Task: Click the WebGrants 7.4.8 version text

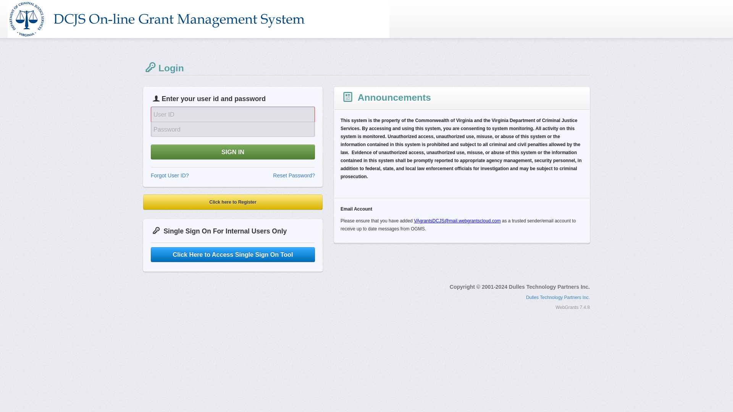Action: [x=572, y=307]
